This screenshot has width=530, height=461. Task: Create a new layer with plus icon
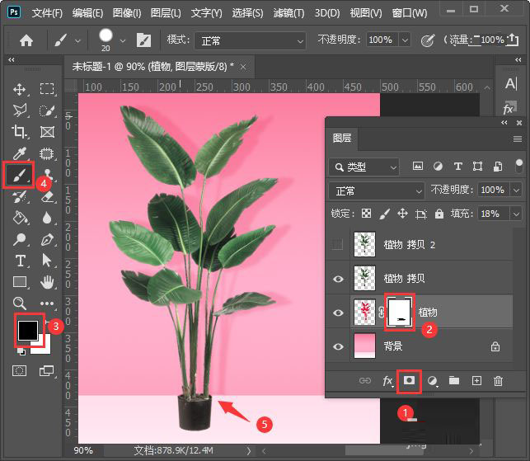coord(476,380)
